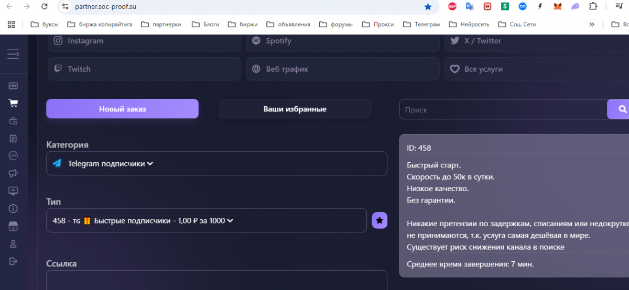Open the store shop icon in sidebar
The height and width of the screenshot is (290, 629).
13,226
